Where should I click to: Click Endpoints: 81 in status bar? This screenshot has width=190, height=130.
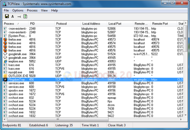point(12,125)
